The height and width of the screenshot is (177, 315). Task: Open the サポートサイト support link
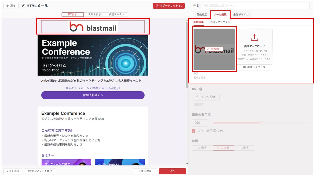pos(169,6)
